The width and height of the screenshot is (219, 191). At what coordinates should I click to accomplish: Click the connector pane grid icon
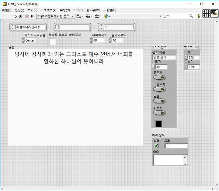[207, 13]
